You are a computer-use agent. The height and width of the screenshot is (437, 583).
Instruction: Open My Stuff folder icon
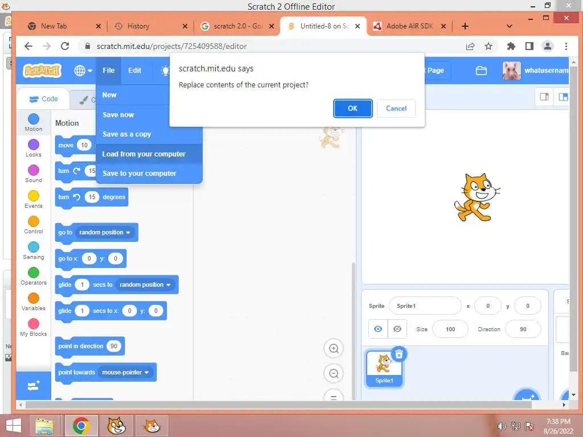coord(481,70)
